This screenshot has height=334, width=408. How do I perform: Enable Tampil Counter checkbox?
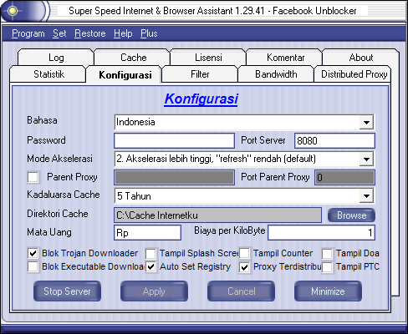point(244,253)
